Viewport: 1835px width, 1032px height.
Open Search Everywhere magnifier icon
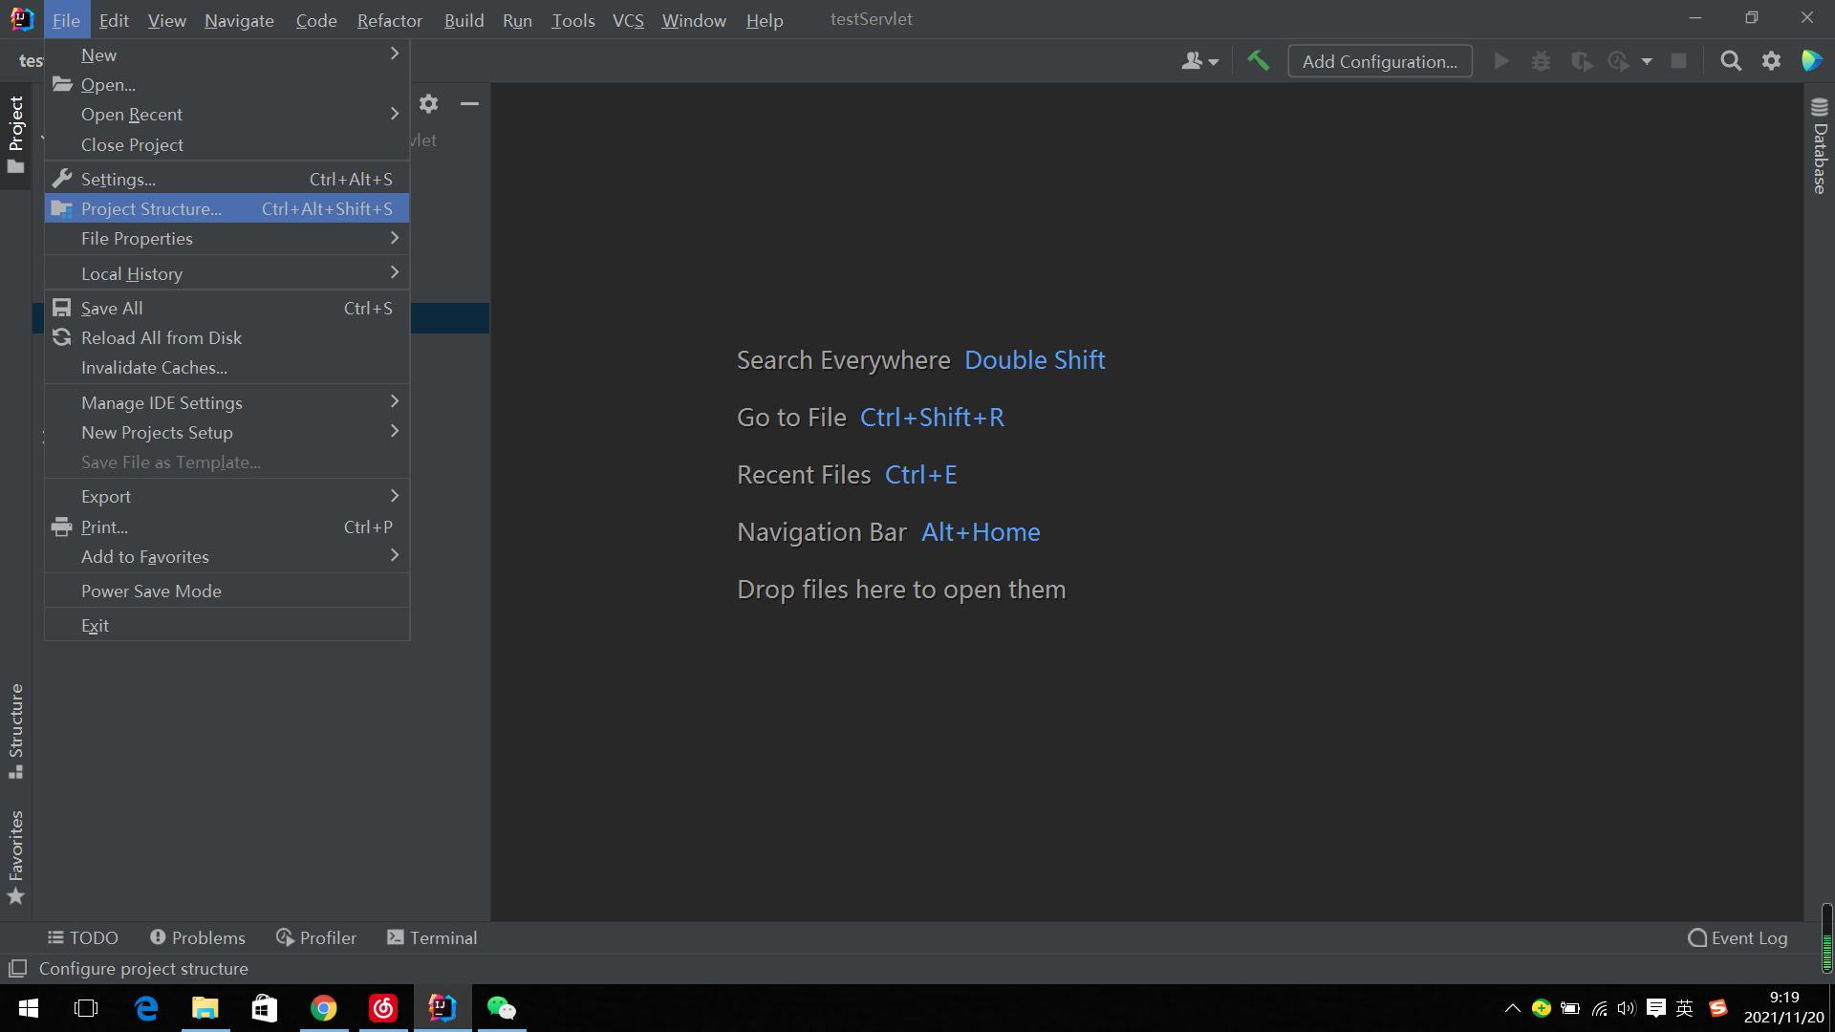1731,61
